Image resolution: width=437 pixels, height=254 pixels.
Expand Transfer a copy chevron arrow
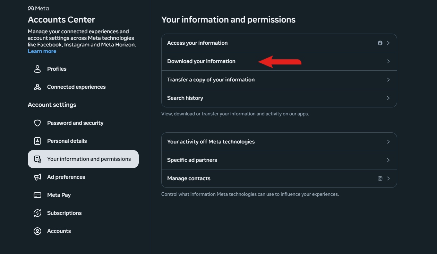click(388, 80)
